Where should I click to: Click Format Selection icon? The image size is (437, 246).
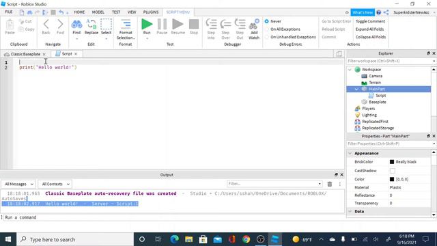pyautogui.click(x=126, y=25)
